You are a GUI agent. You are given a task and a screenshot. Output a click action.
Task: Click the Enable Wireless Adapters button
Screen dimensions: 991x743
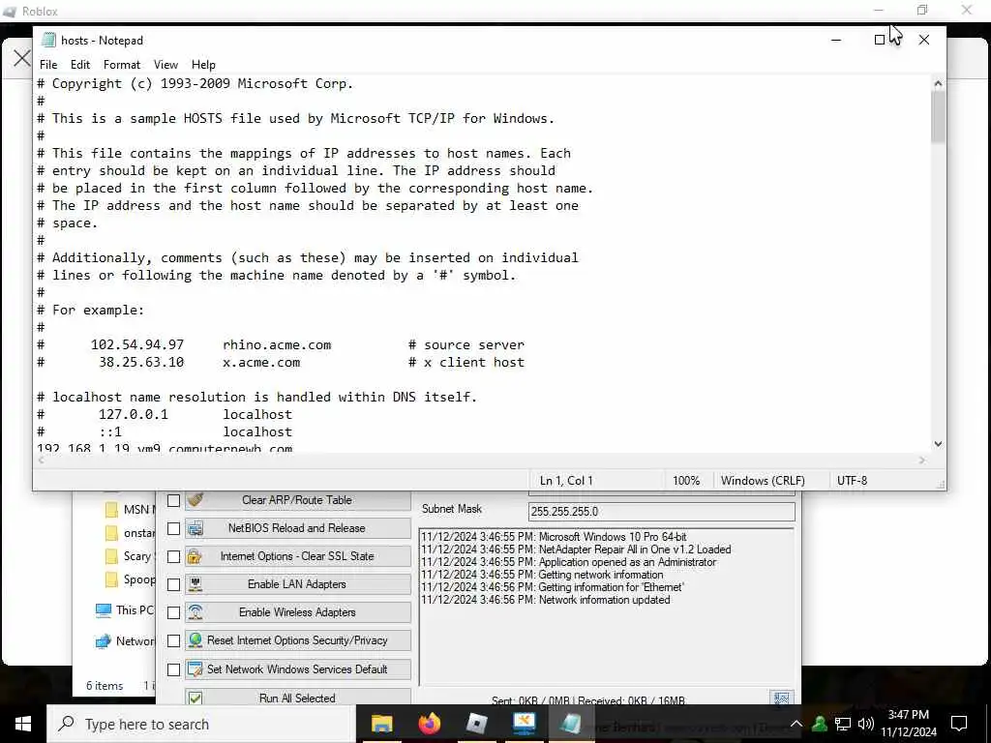click(298, 612)
